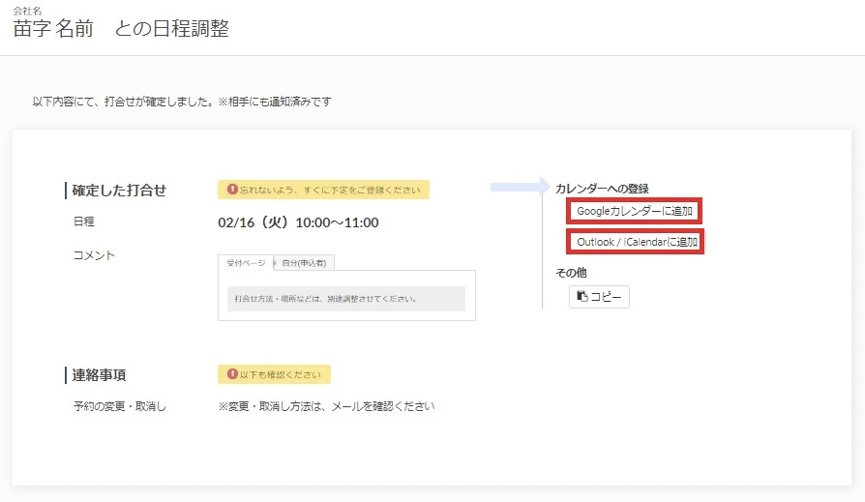The width and height of the screenshot is (865, 502).
Task: Click the ※変更・取消し方法は、メールを確認ください note
Action: [x=326, y=406]
